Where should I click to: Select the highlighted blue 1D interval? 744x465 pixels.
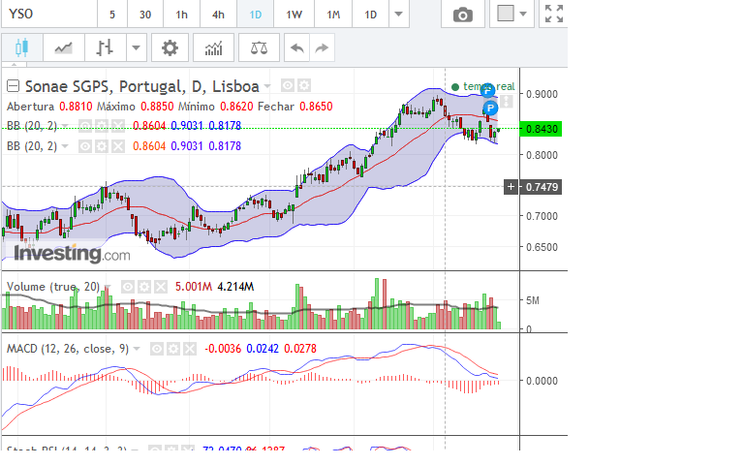[256, 15]
